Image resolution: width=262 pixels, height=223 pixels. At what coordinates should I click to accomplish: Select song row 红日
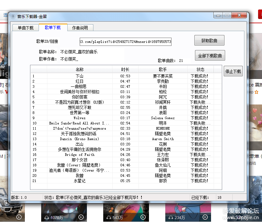pos(126,81)
